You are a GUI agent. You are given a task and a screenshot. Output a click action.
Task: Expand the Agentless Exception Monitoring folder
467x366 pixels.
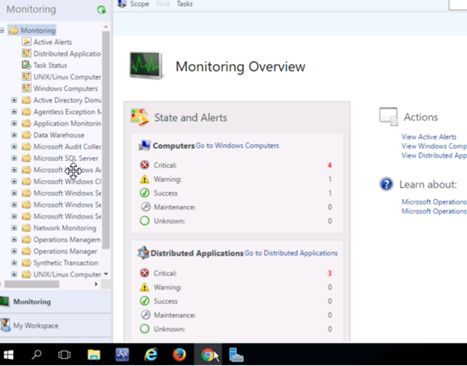coord(14,111)
